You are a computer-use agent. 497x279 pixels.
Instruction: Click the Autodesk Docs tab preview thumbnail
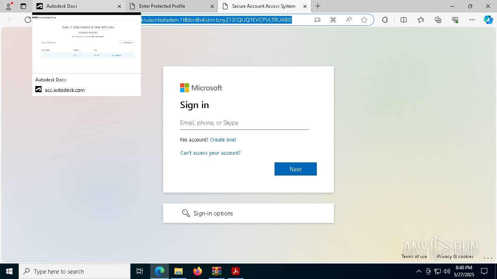coord(87,43)
